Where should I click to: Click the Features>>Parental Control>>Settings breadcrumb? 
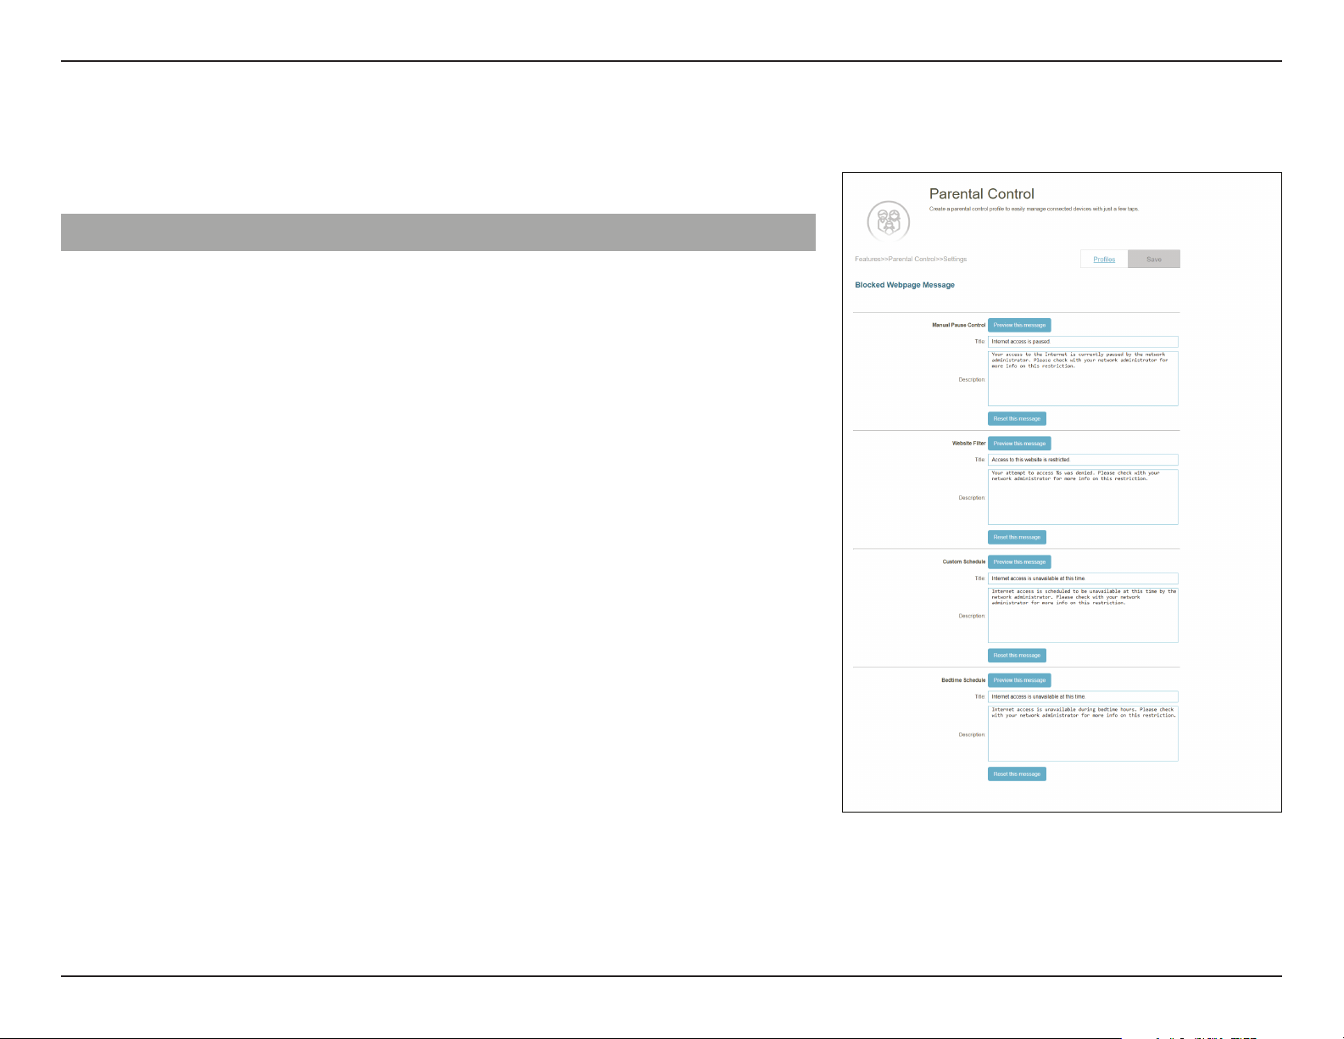click(911, 259)
